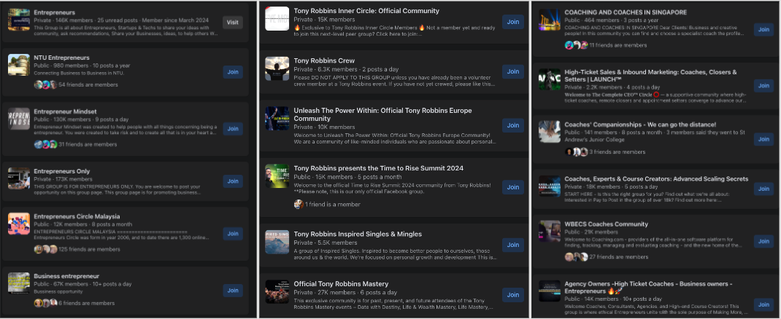Open Entrepreneur Mindset group thumbnail
Image resolution: width=781 pixels, height=319 pixels.
tap(19, 119)
